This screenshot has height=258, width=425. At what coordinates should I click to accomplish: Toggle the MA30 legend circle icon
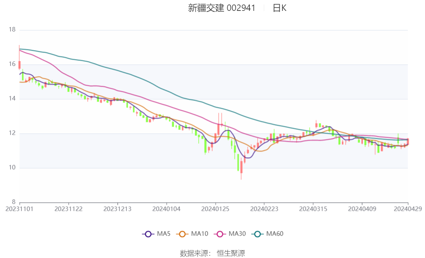click(220, 234)
